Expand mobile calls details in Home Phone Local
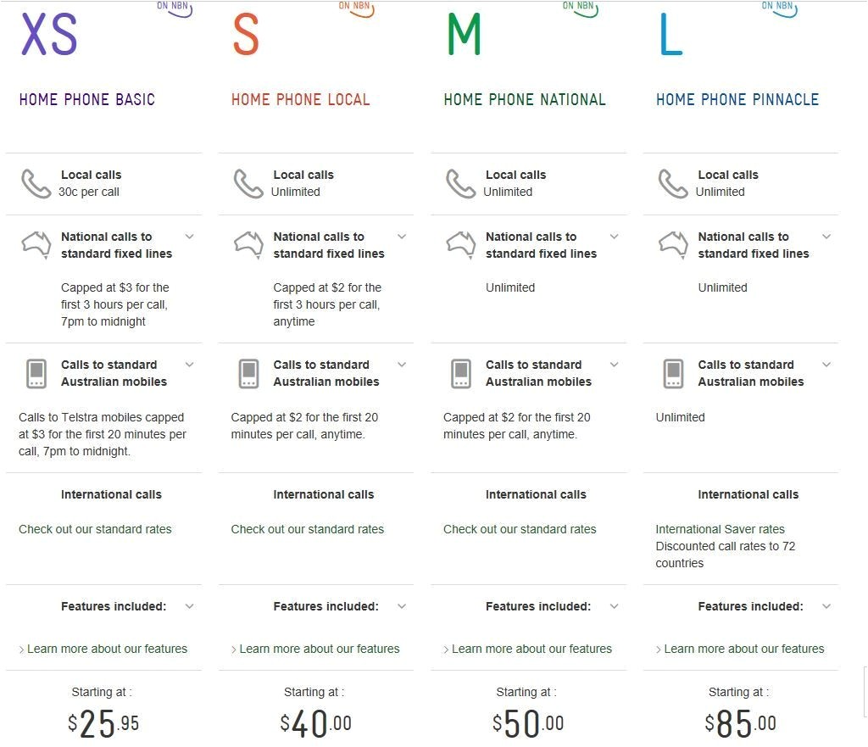868x747 pixels. pos(402,365)
